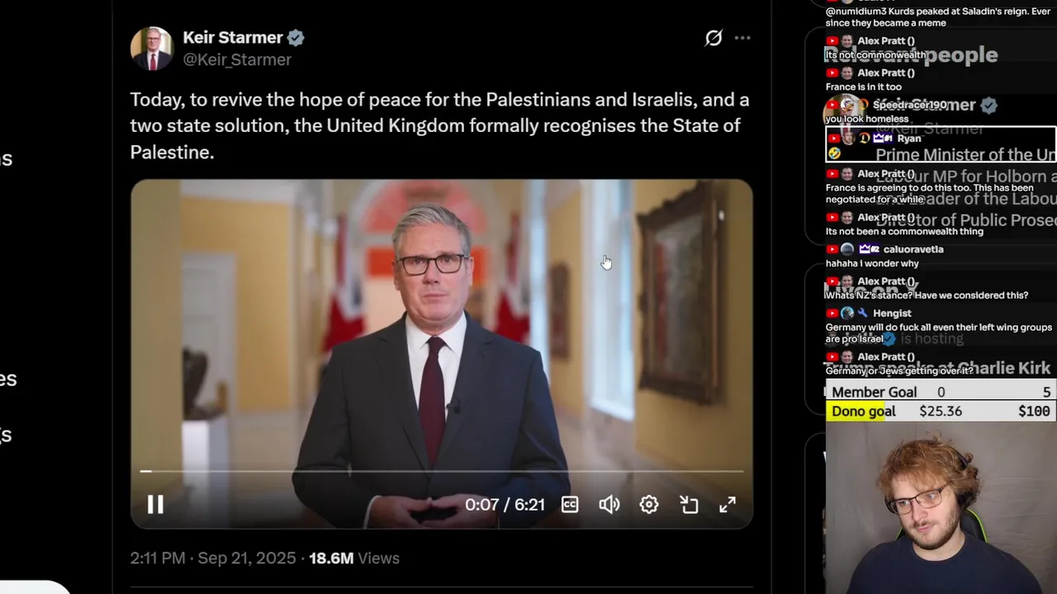Click the Dono goal progress bar
Viewport: 1057px width, 594px height.
pyautogui.click(x=941, y=411)
